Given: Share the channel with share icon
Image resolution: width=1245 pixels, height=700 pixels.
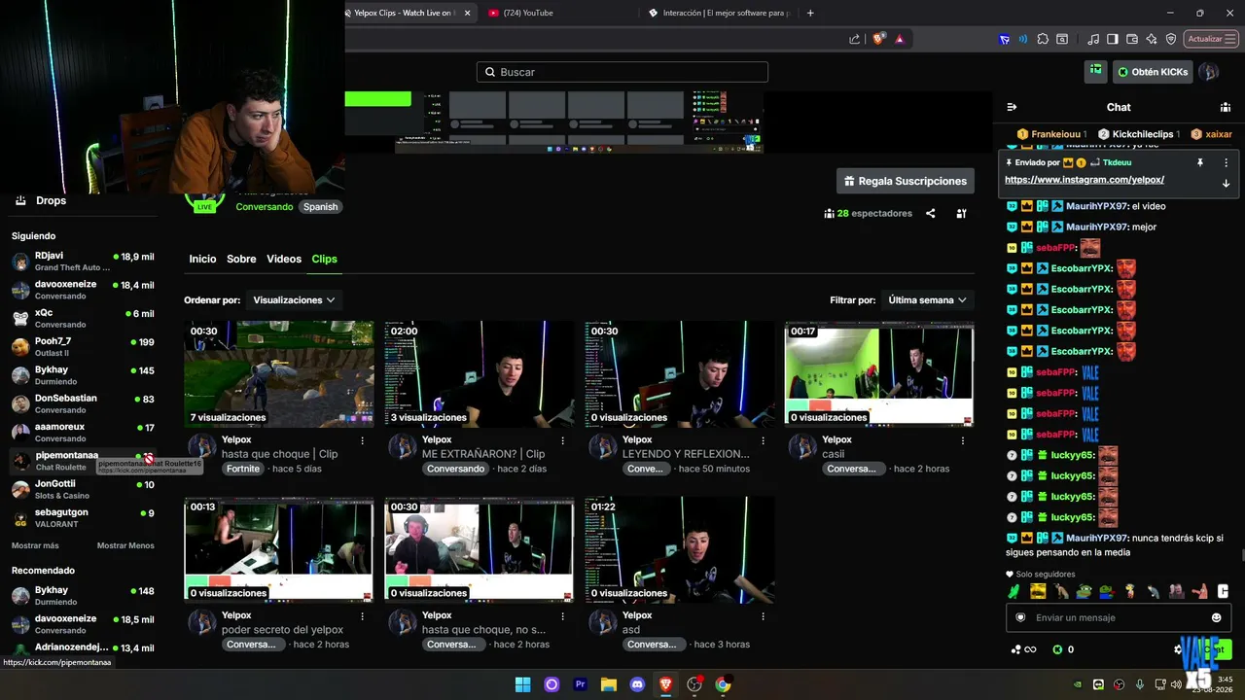Looking at the screenshot, I should click(930, 213).
